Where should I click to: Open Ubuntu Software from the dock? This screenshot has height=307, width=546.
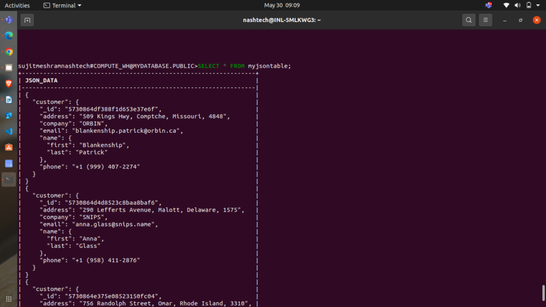click(x=9, y=147)
